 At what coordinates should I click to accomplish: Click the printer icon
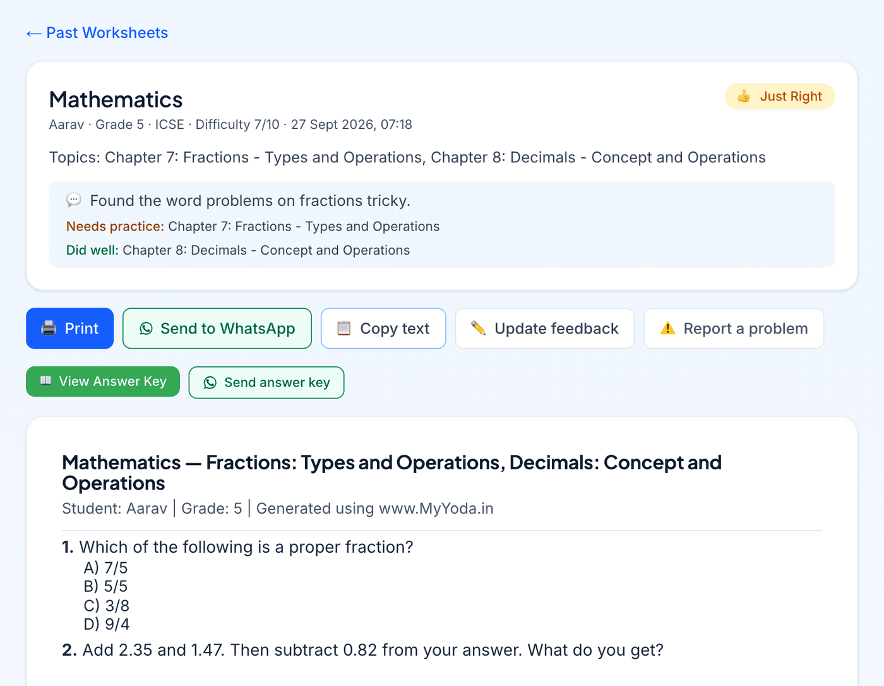click(x=49, y=328)
